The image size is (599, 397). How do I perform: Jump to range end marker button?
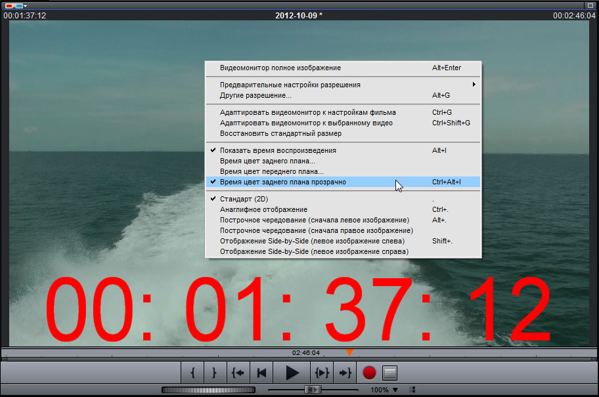point(345,373)
